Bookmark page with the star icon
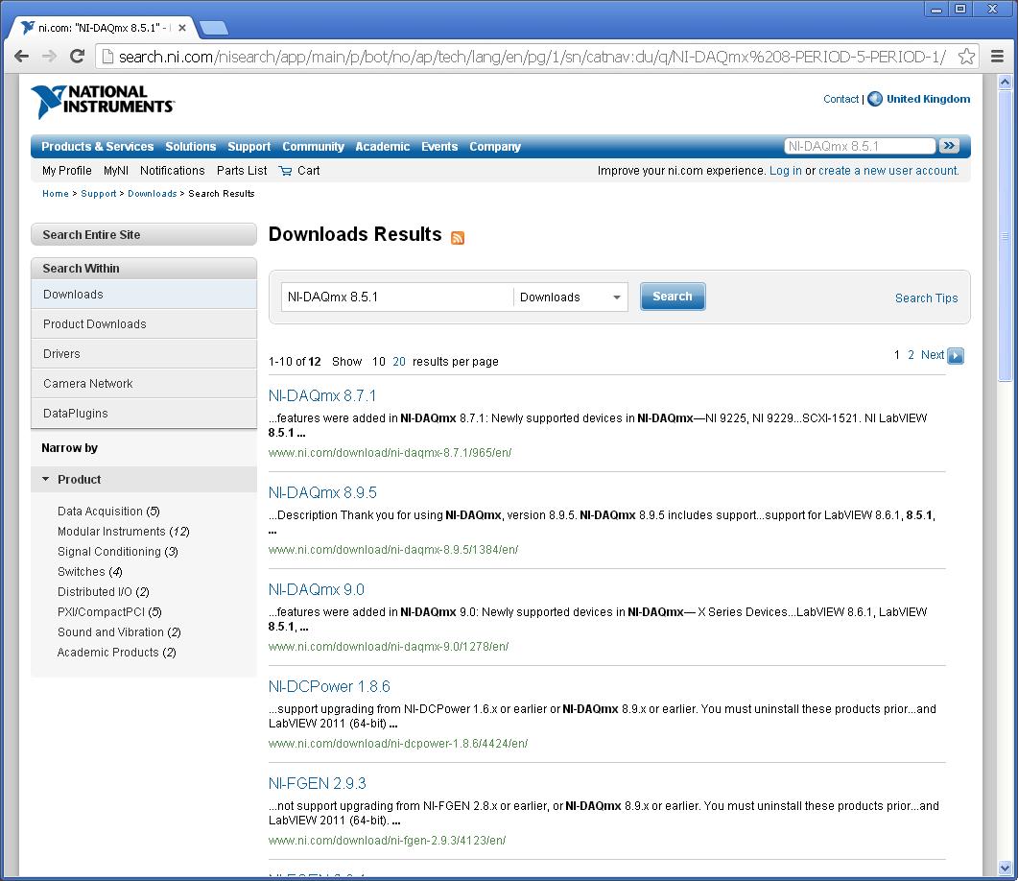This screenshot has height=881, width=1018. point(966,57)
